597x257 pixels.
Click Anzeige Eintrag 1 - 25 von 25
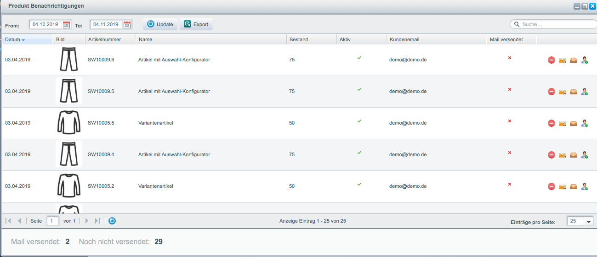[x=313, y=221]
